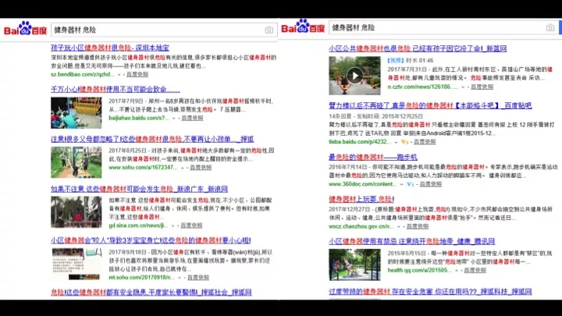Expand the dropdown arrow after gd.sina.com.cn URL
The height and width of the screenshot is (316, 562).
[173, 225]
